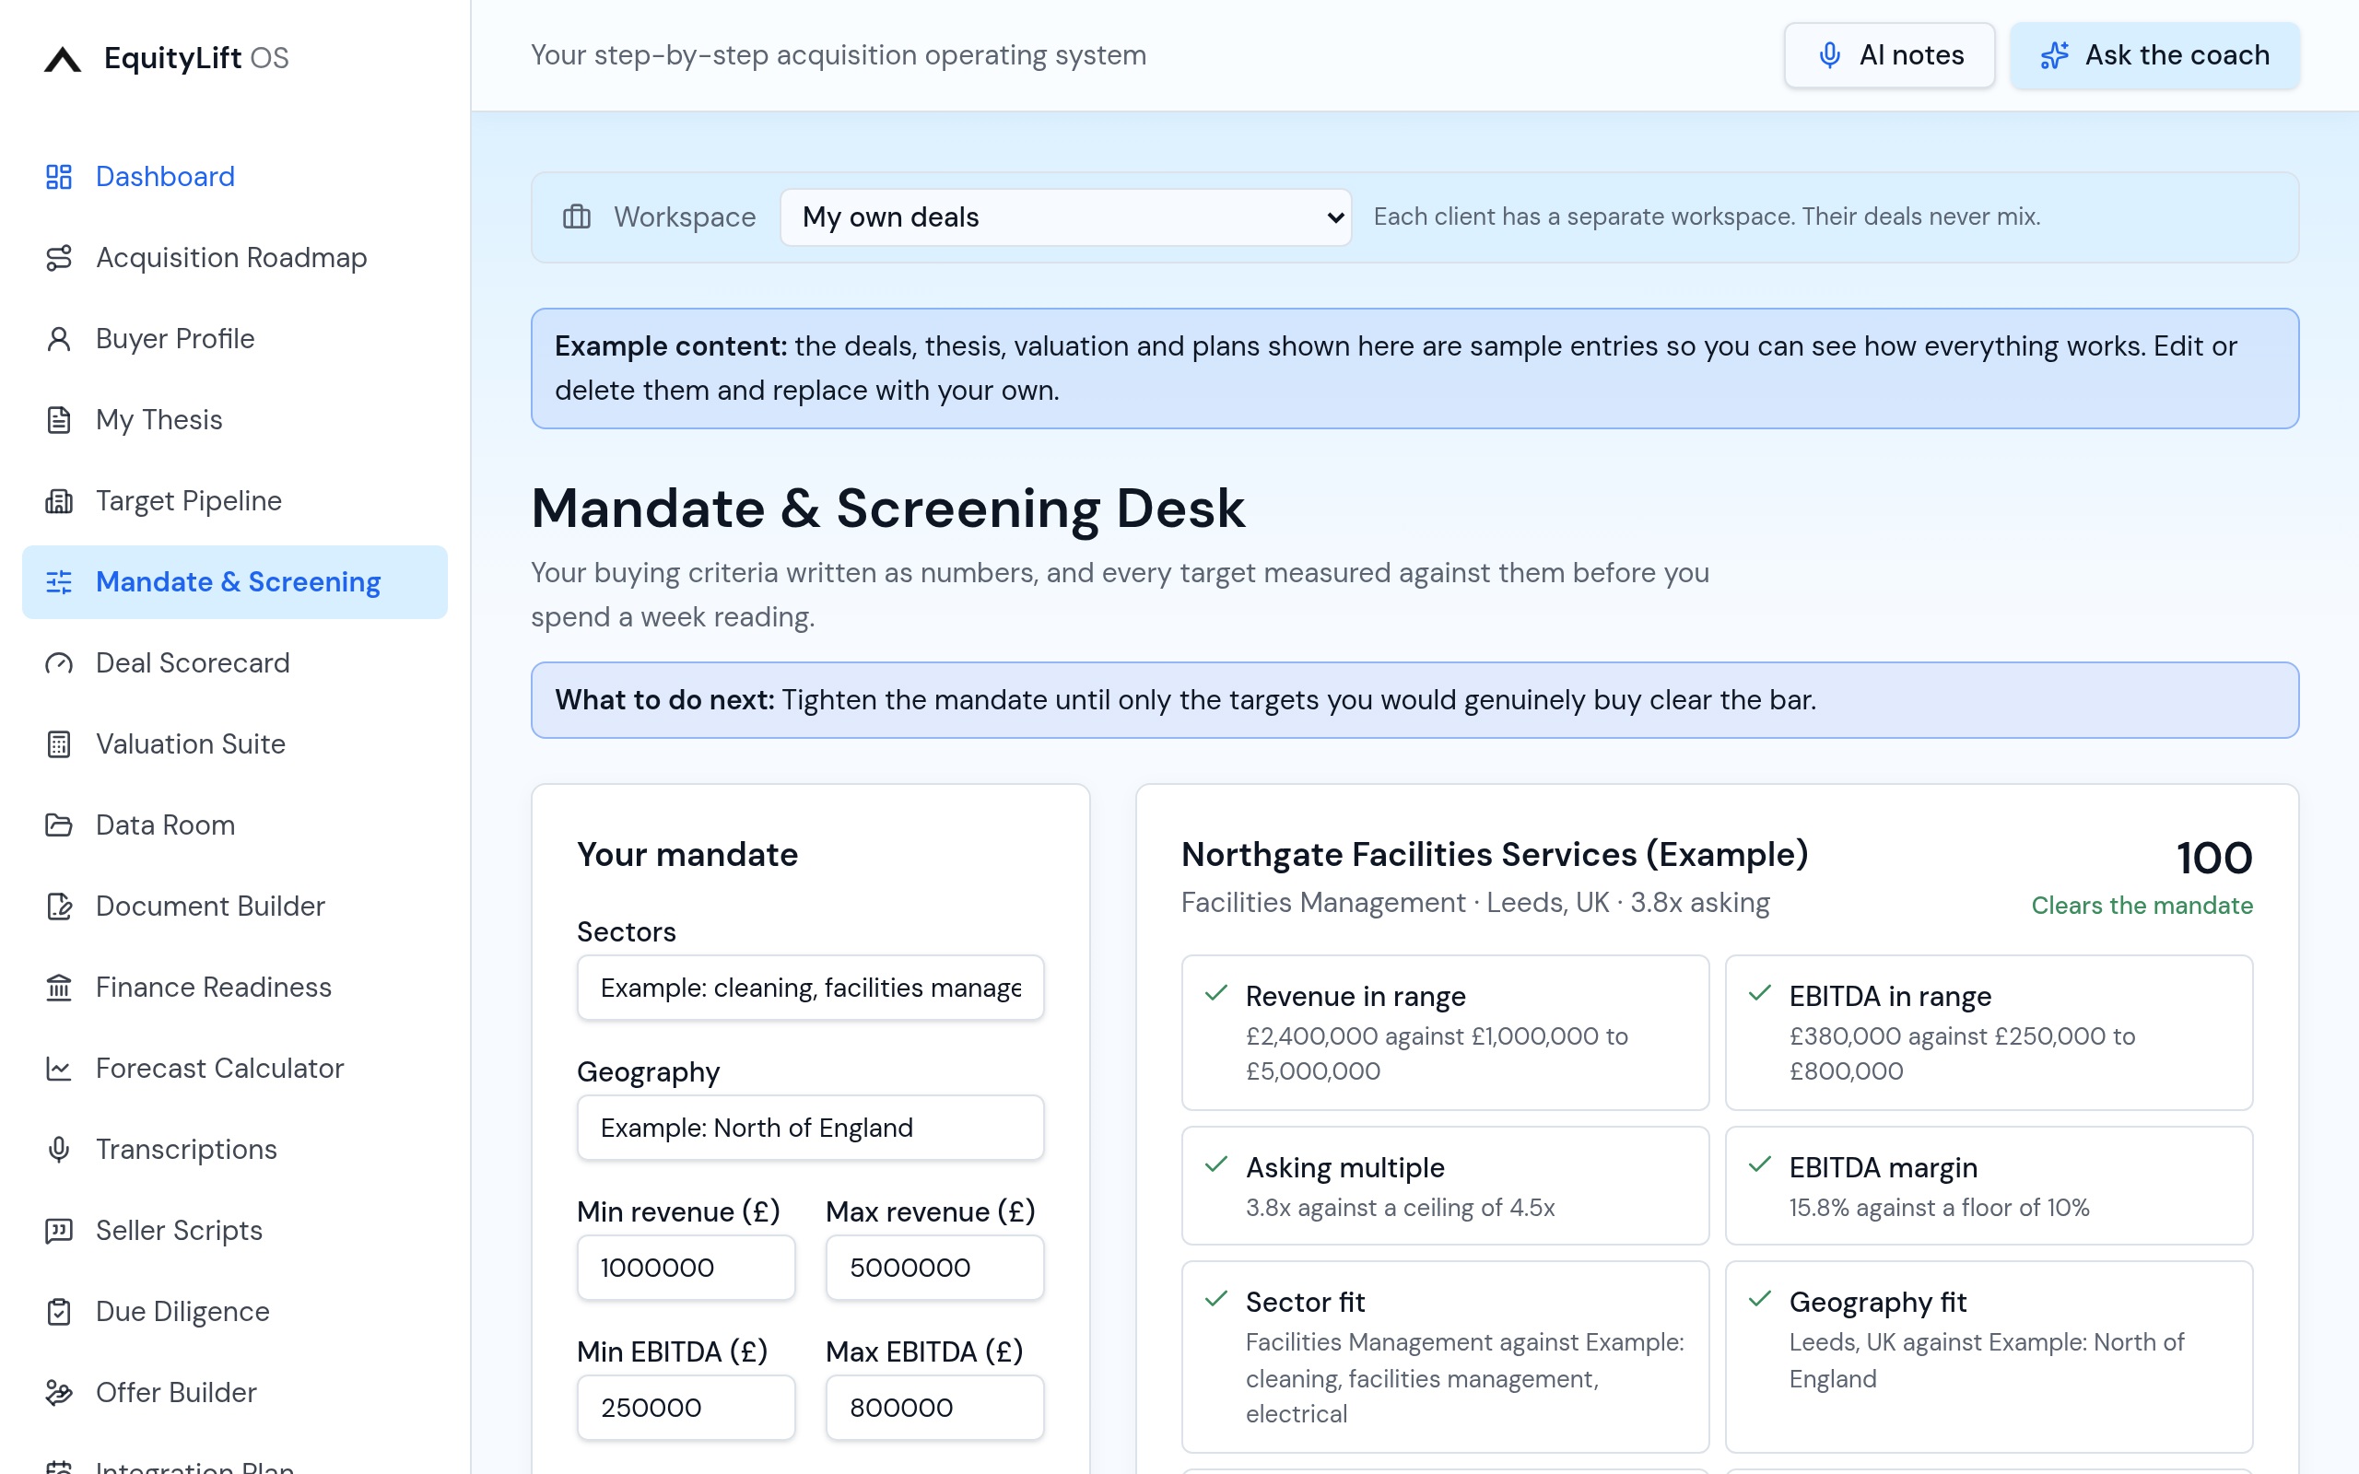
Task: Click the Buyer Profile person icon
Action: (60, 338)
